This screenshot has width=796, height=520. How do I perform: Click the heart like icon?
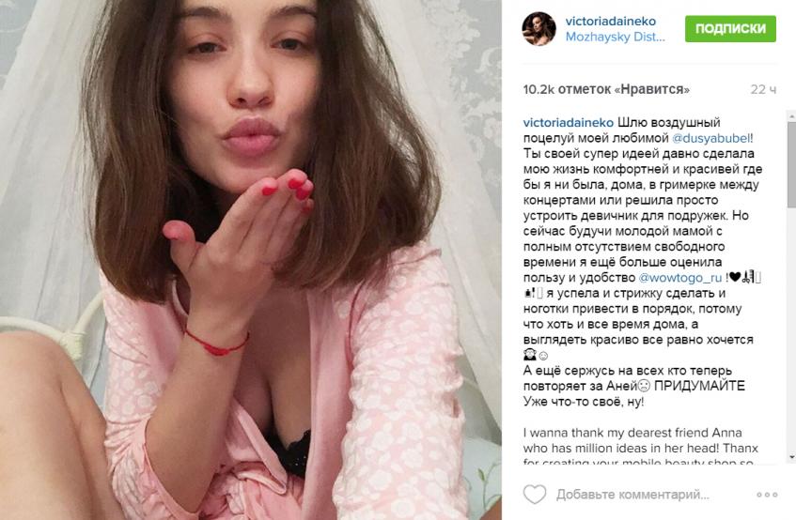pos(535,494)
